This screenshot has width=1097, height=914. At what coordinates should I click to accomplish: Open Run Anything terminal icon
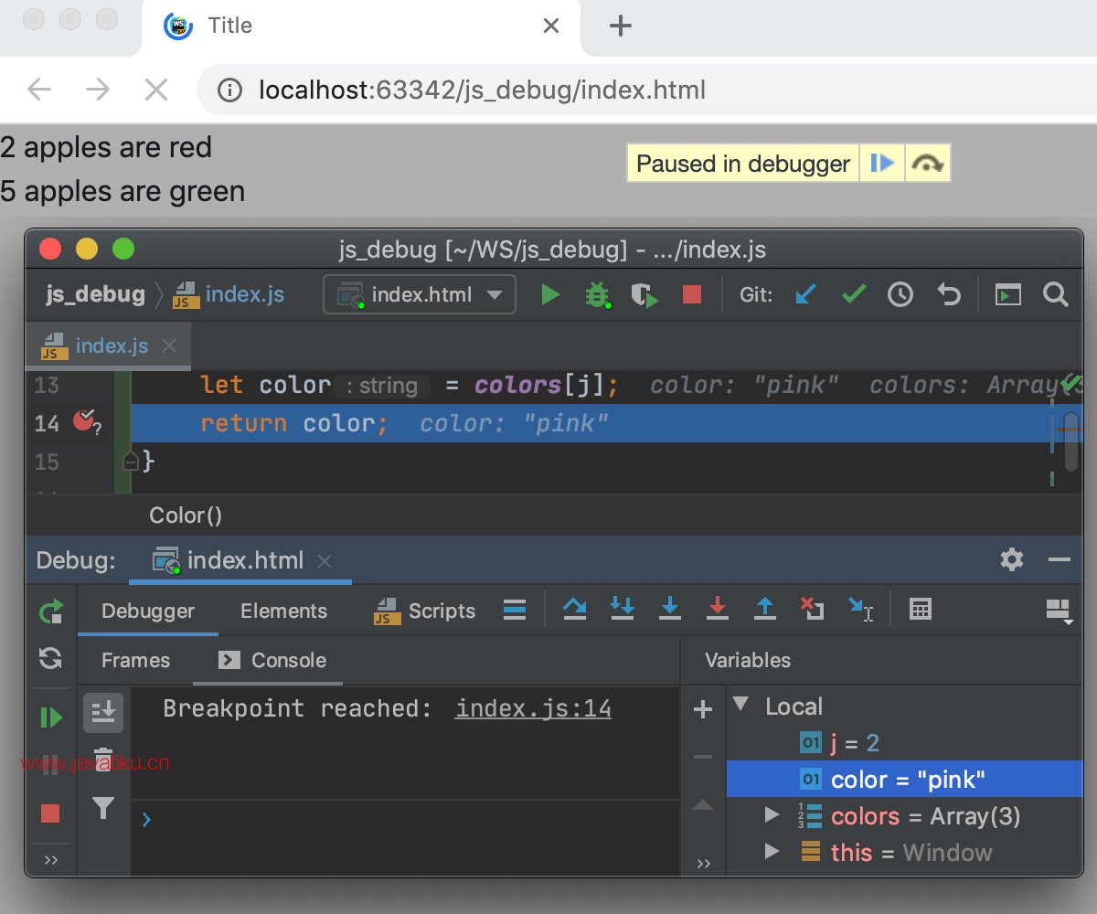[1007, 294]
